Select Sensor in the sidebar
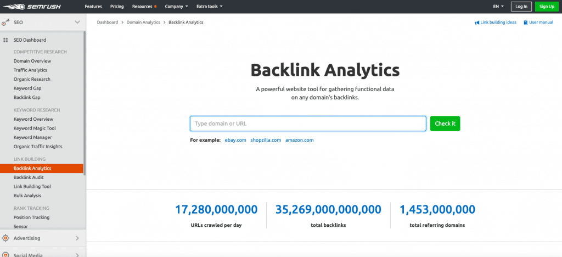562x257 pixels. click(x=21, y=227)
